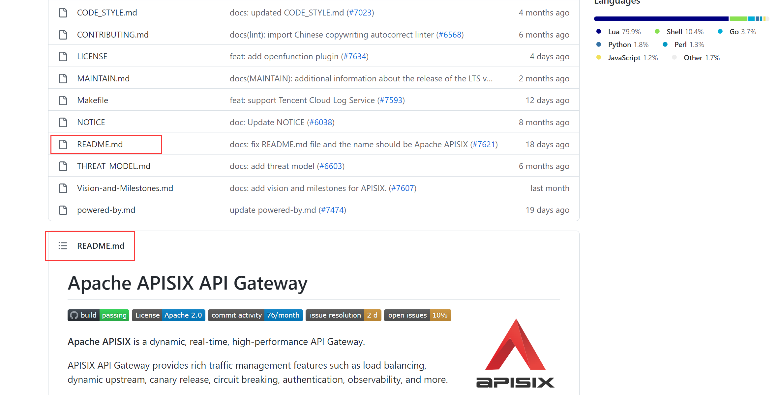
Task: Click the file icon beside LICENSE
Action: [x=63, y=57]
